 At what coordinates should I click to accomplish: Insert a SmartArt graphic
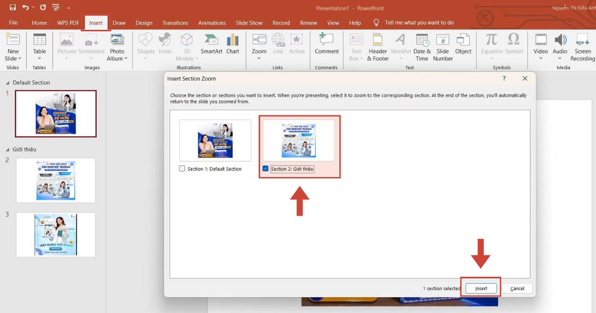coord(212,44)
